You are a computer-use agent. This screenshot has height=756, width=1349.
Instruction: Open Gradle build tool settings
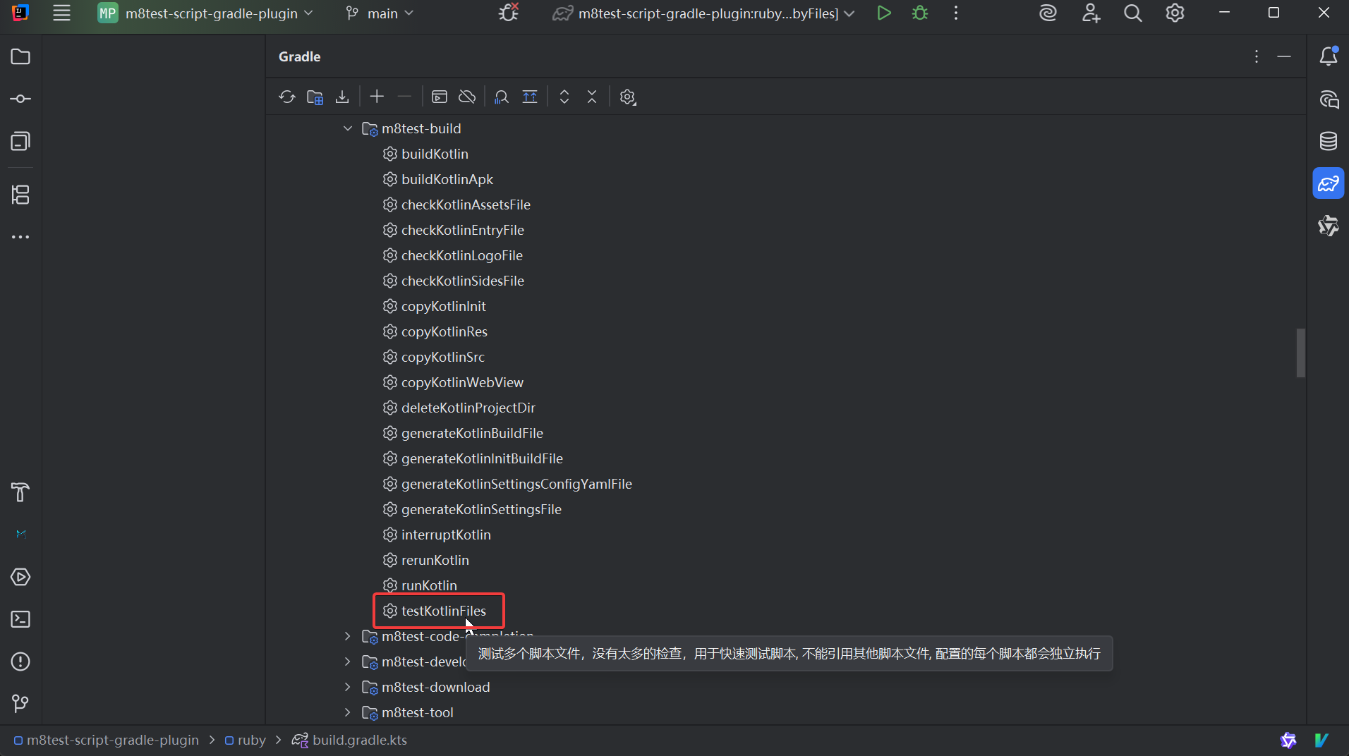pos(627,97)
